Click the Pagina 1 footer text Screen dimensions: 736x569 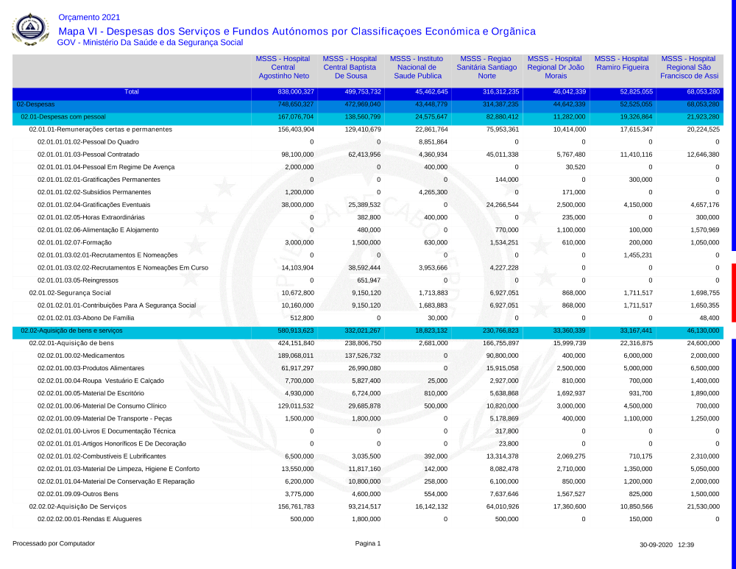point(368,544)
